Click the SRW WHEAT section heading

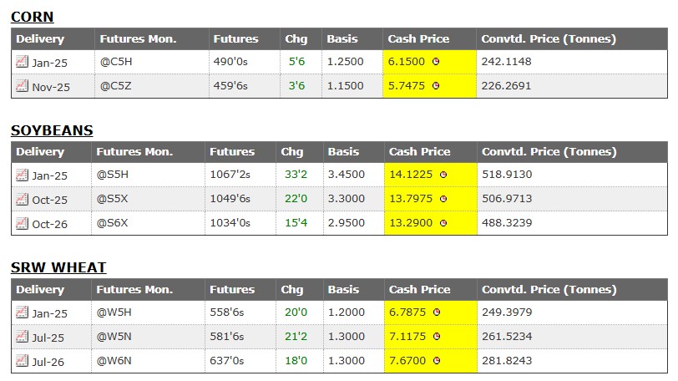click(58, 268)
